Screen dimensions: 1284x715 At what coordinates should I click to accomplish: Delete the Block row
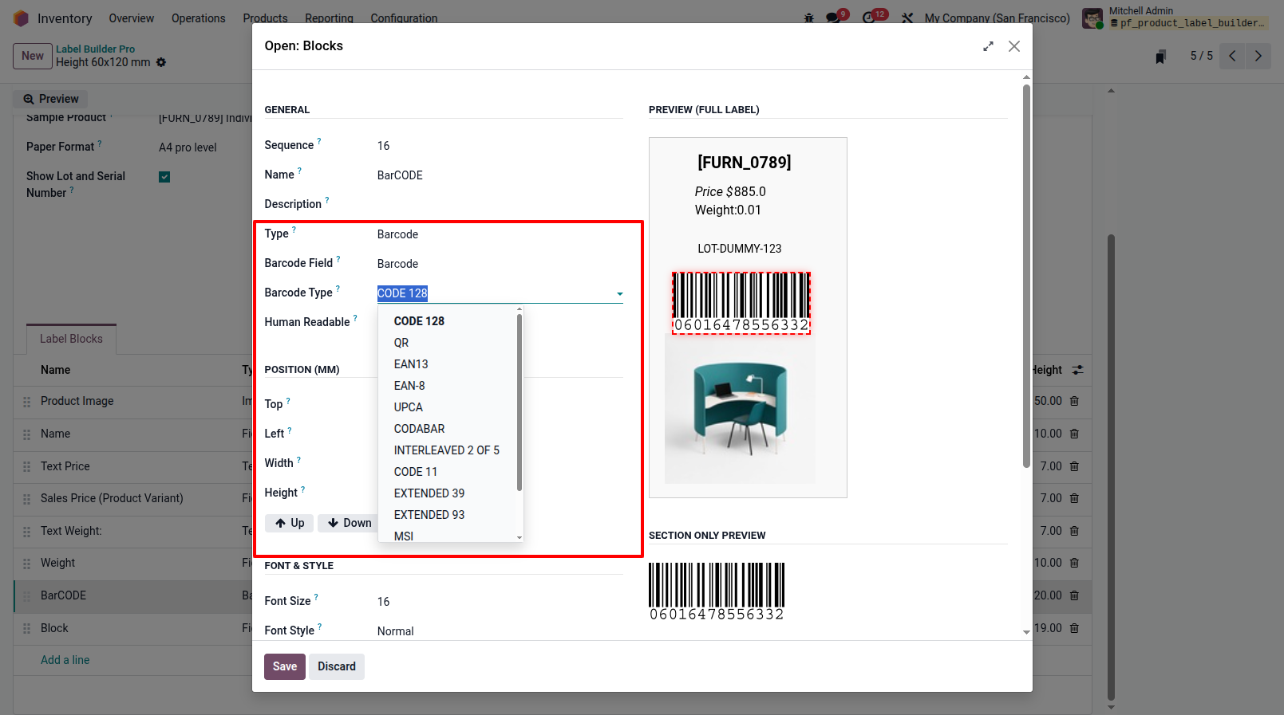click(x=1074, y=628)
